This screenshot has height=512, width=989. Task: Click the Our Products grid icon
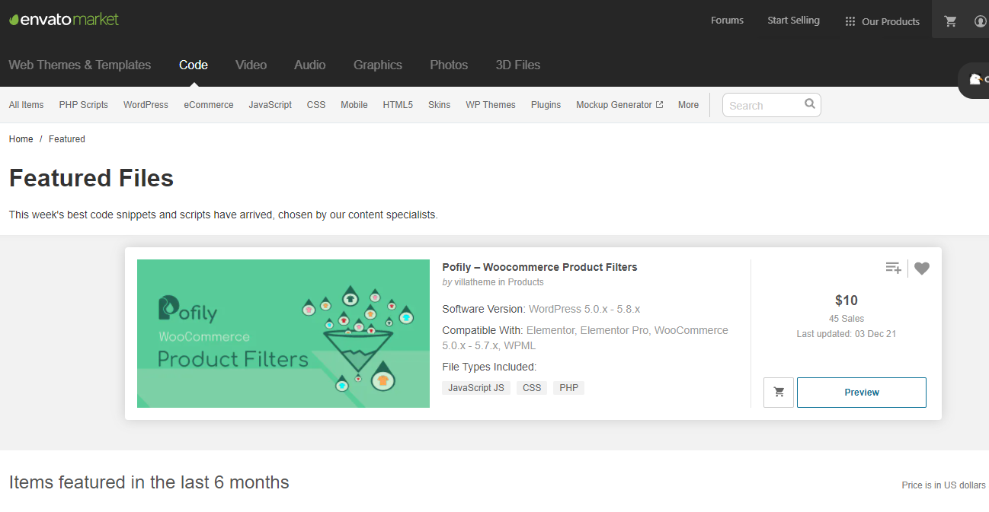[850, 21]
